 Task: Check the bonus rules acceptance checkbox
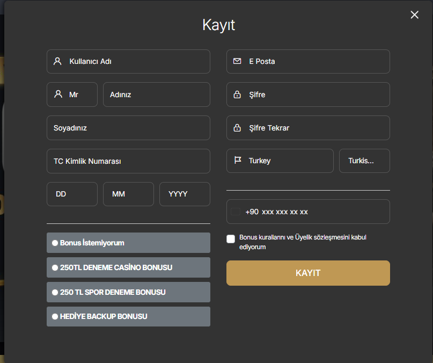coord(231,239)
